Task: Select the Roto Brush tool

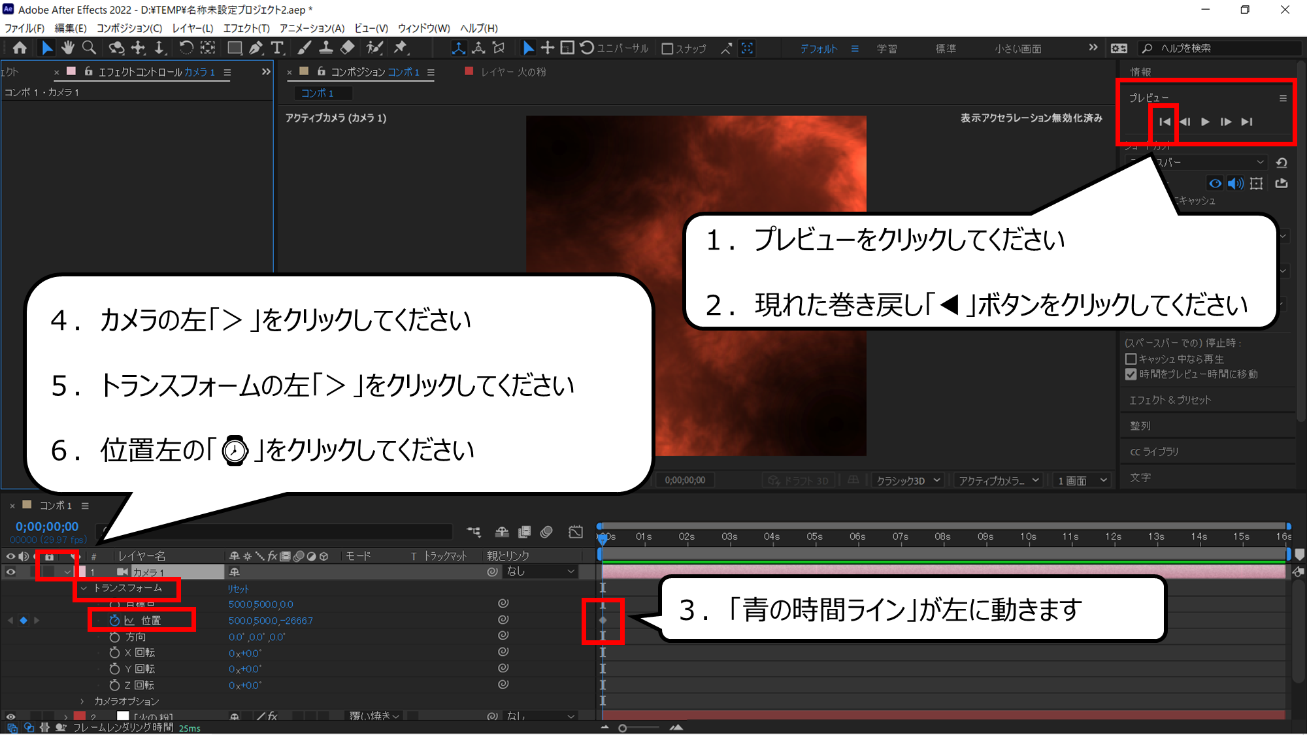Action: click(x=374, y=48)
